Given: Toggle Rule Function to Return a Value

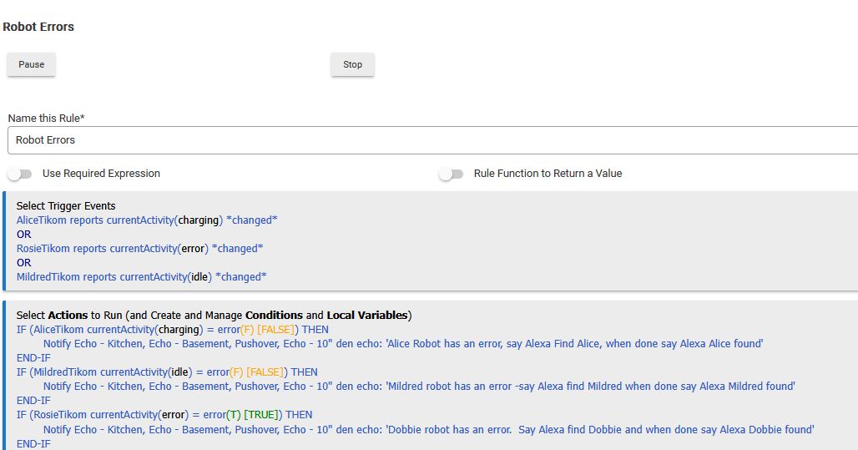Looking at the screenshot, I should tap(451, 174).
